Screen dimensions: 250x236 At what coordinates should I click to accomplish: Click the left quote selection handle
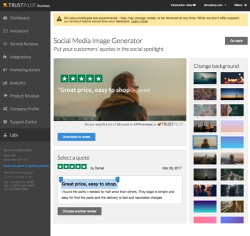click(61, 179)
